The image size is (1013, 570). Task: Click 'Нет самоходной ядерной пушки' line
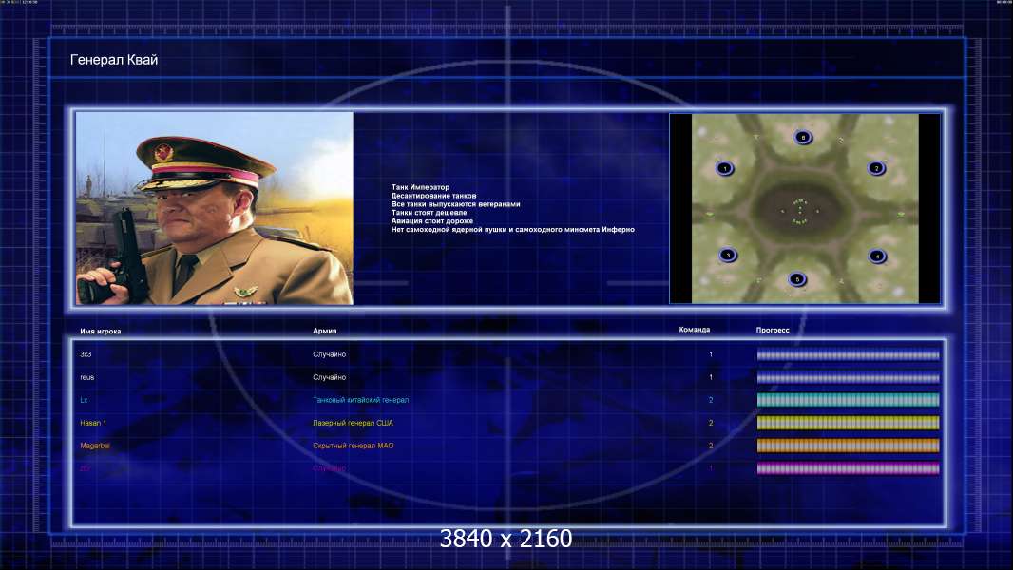point(512,229)
